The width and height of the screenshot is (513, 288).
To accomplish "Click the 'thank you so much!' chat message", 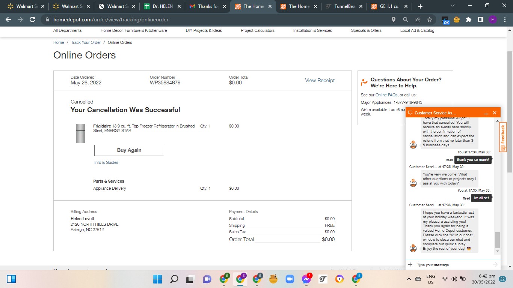I will 473,160.
